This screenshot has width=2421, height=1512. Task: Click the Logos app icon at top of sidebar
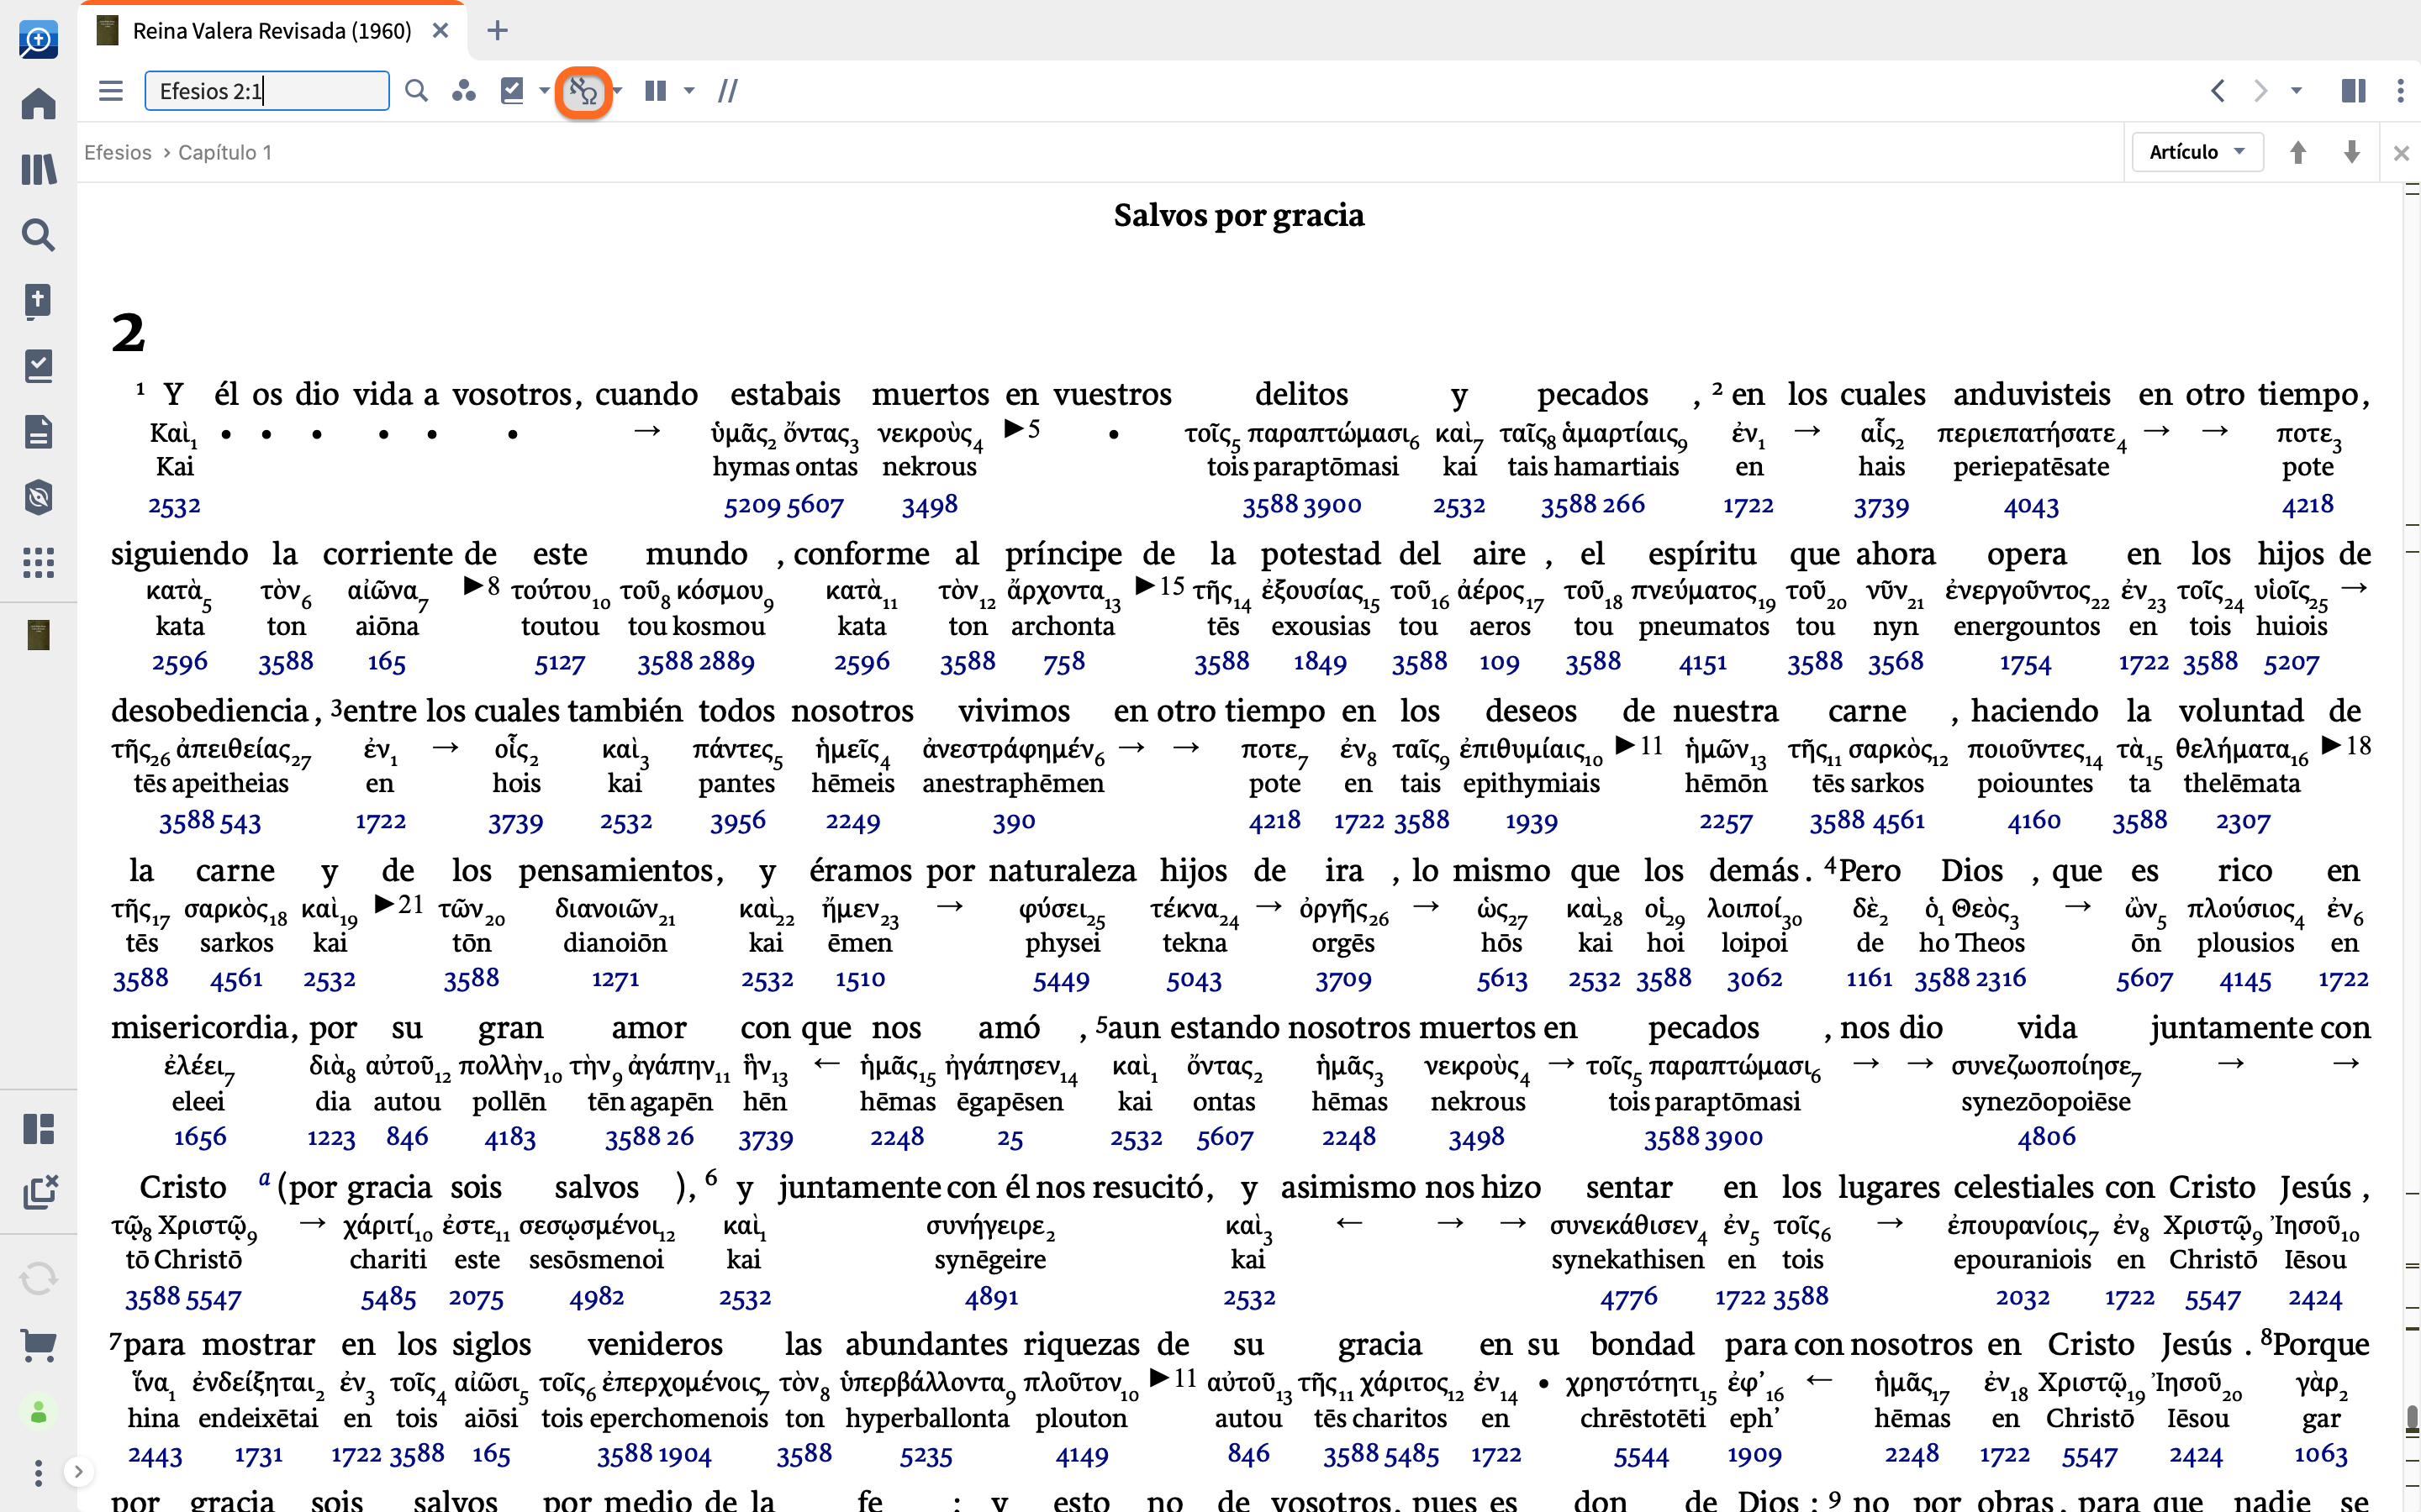point(38,40)
